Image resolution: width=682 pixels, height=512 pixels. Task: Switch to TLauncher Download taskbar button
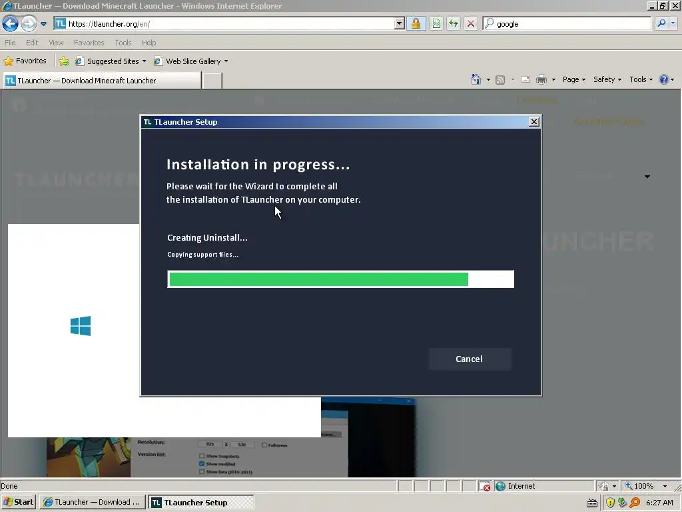(93, 502)
